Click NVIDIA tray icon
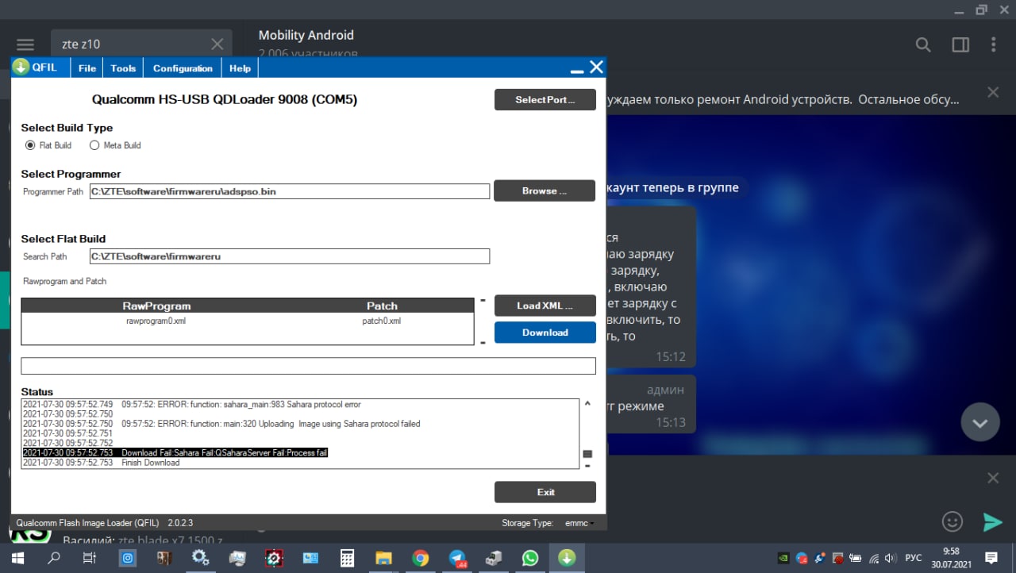 pyautogui.click(x=783, y=558)
